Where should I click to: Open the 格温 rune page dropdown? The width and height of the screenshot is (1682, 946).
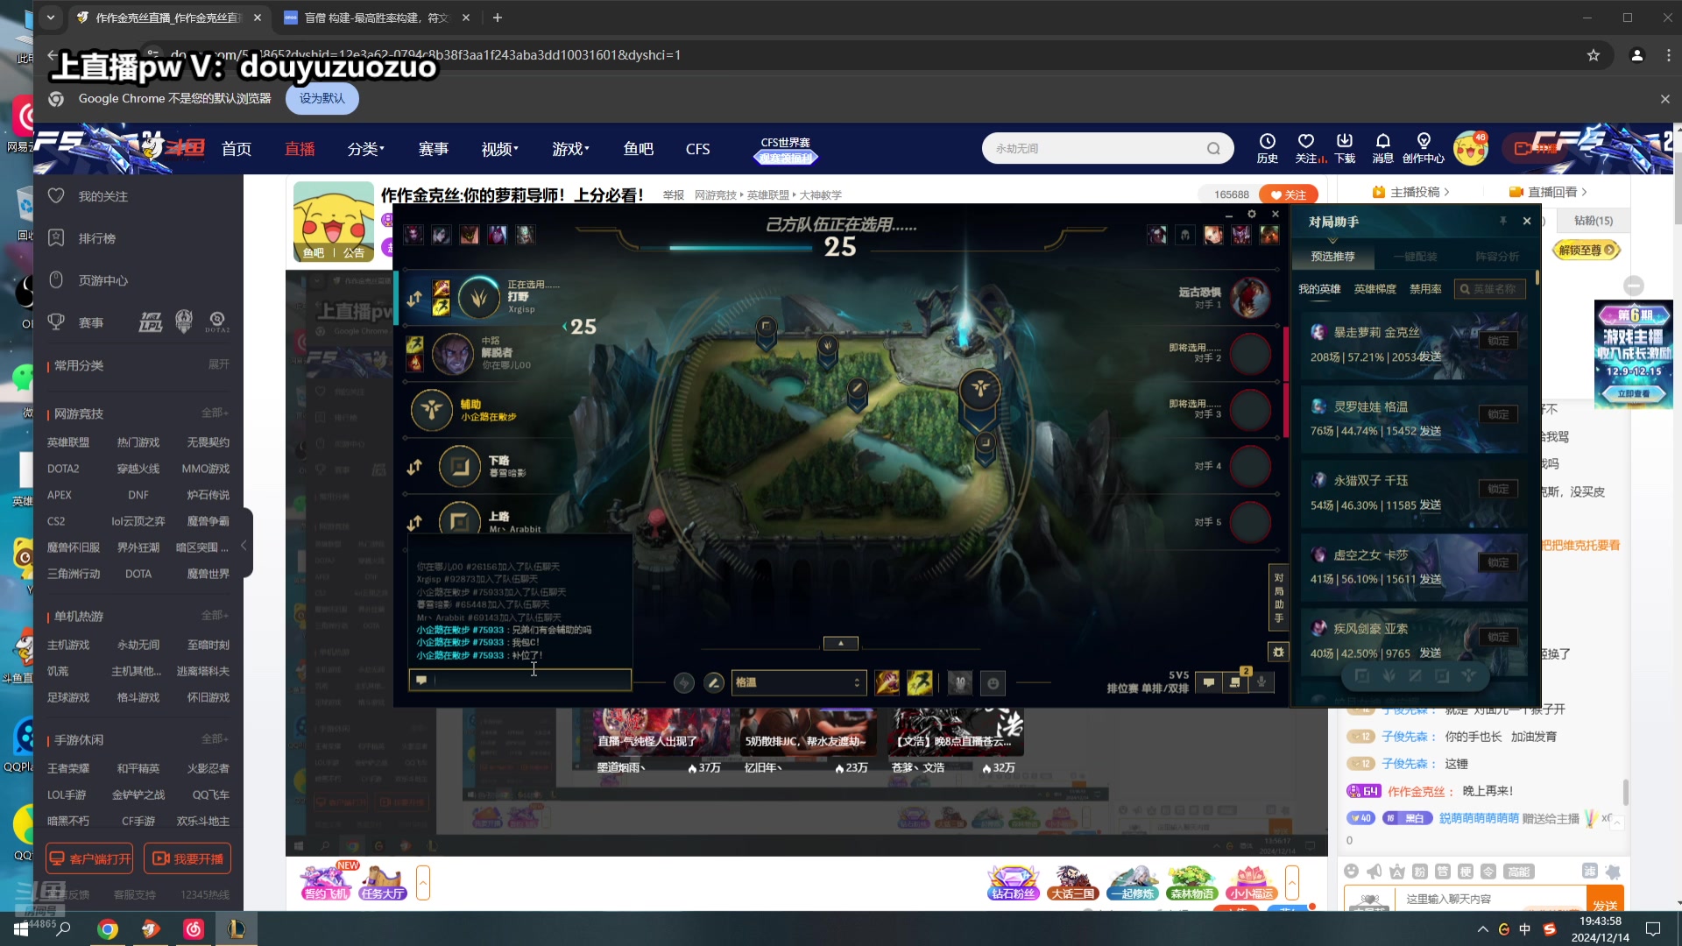(x=798, y=682)
